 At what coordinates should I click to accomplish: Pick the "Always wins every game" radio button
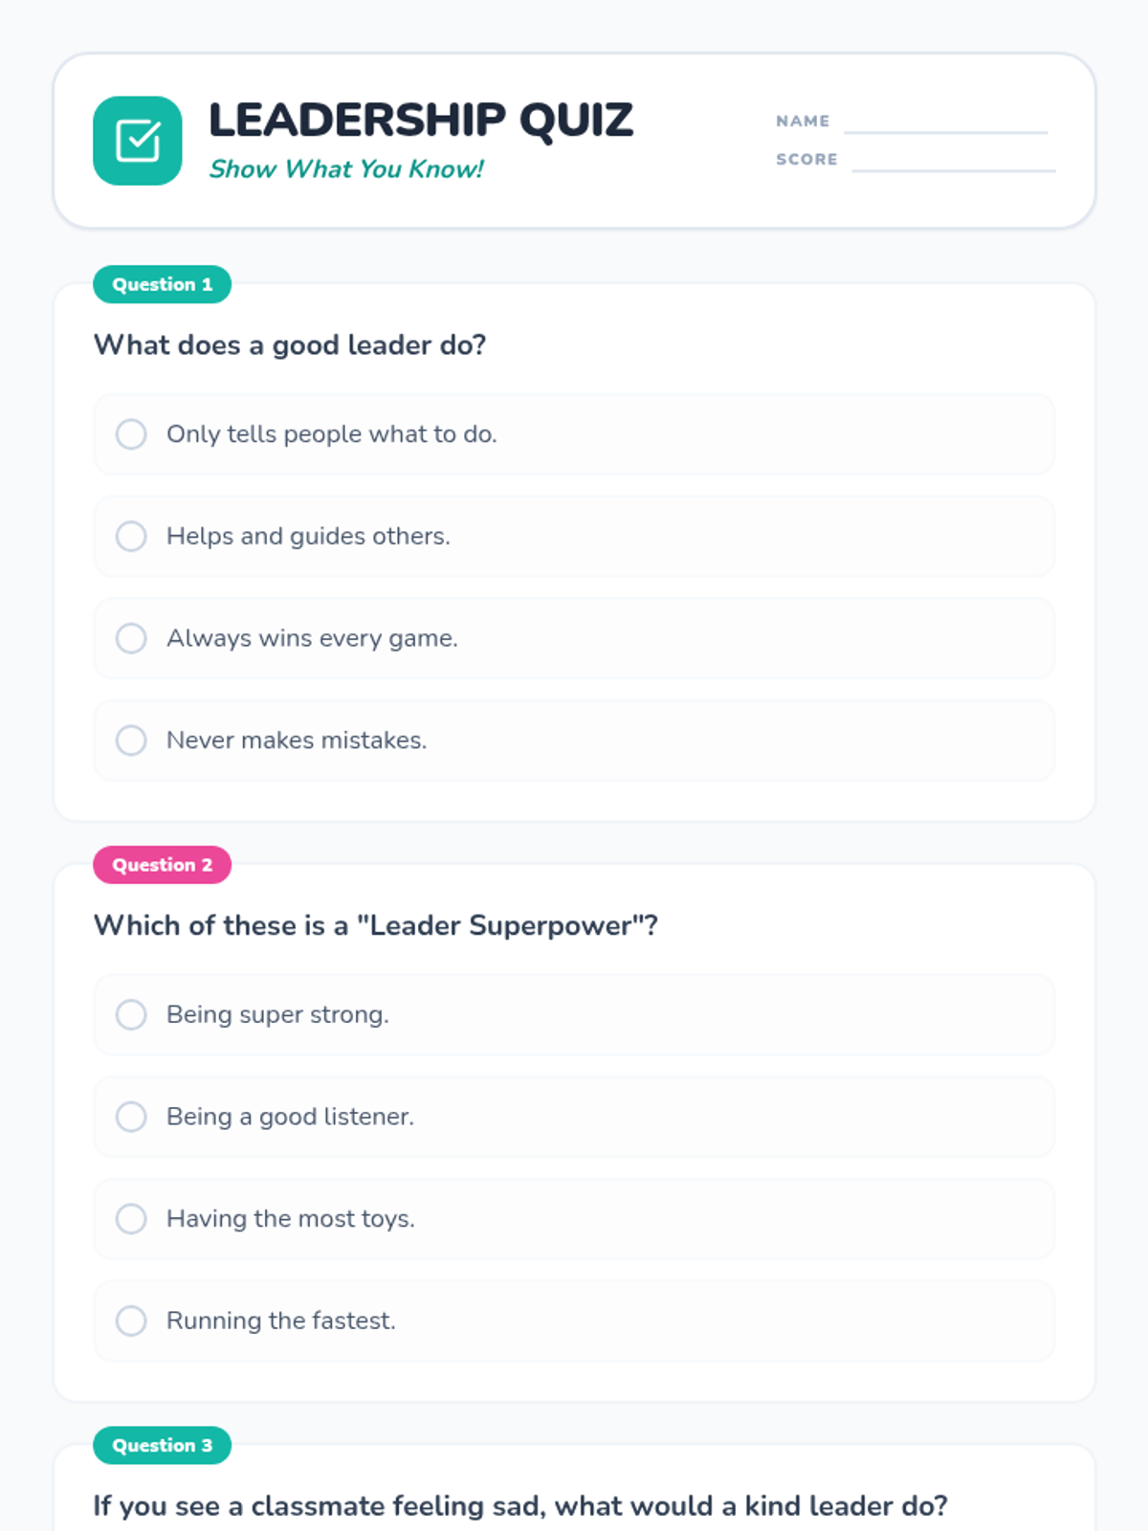131,638
